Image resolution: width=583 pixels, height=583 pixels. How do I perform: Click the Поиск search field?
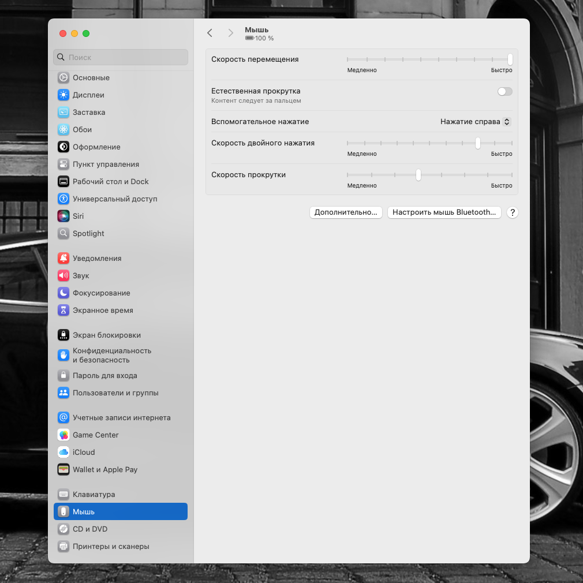pos(121,57)
